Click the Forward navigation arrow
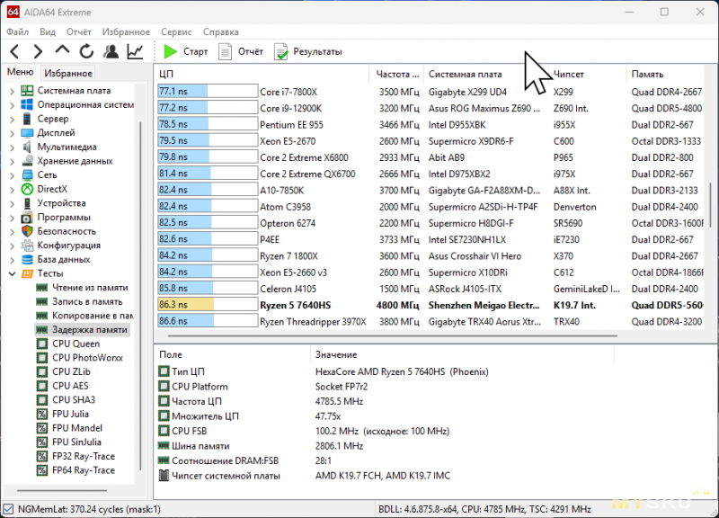Viewport: 719px width, 518px height. coord(38,51)
